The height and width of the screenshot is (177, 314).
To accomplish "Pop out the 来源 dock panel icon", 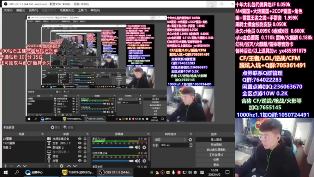I will (x=88, y=134).
